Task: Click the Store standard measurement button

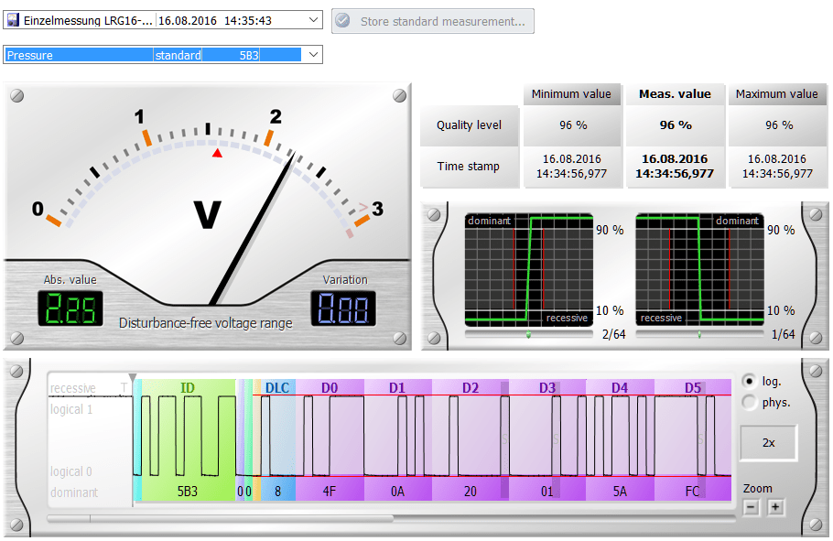Action: pyautogui.click(x=432, y=20)
